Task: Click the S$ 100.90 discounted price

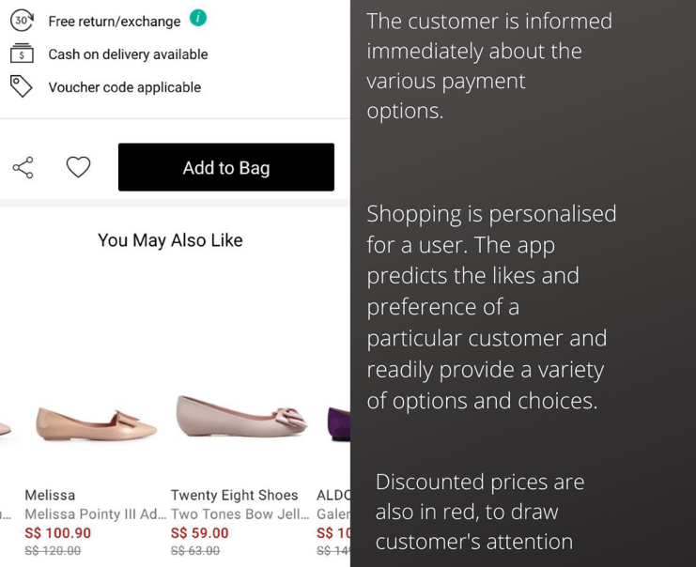Action: click(x=57, y=533)
